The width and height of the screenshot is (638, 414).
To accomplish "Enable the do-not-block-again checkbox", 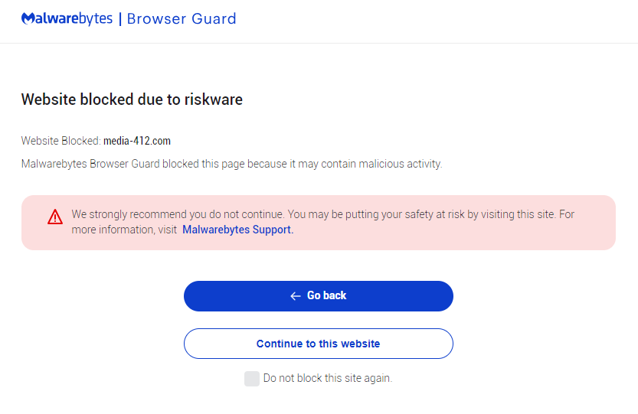I will 252,378.
